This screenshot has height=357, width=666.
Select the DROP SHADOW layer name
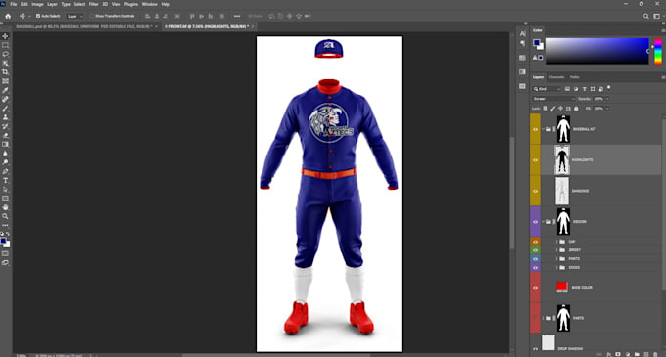(x=570, y=349)
